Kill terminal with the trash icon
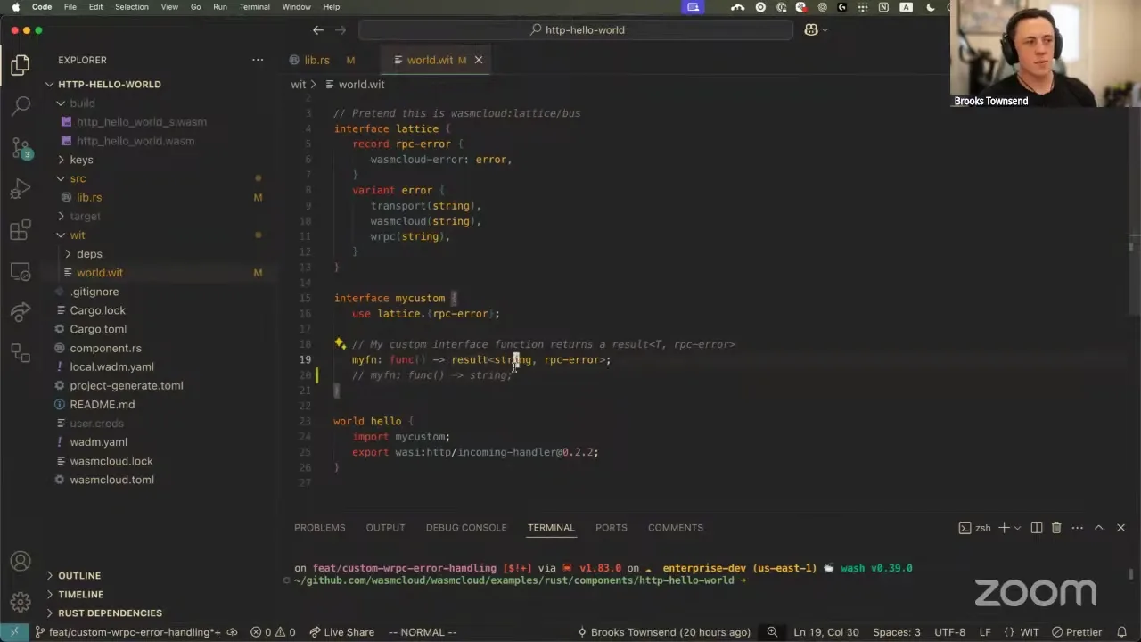 pyautogui.click(x=1056, y=528)
